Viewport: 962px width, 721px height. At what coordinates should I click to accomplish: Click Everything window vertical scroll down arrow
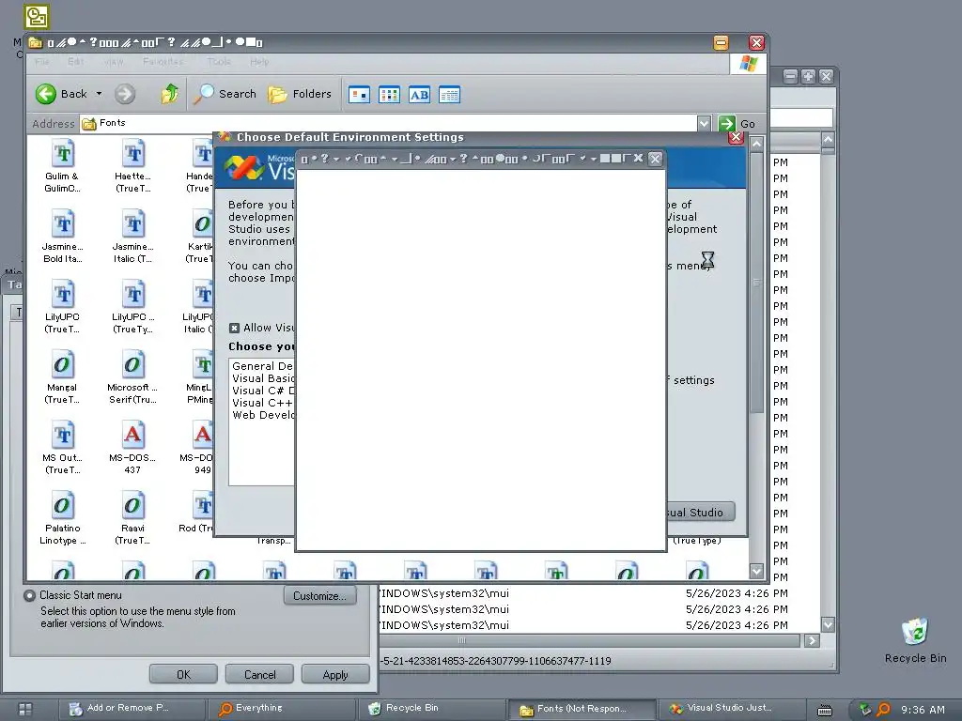point(828,624)
